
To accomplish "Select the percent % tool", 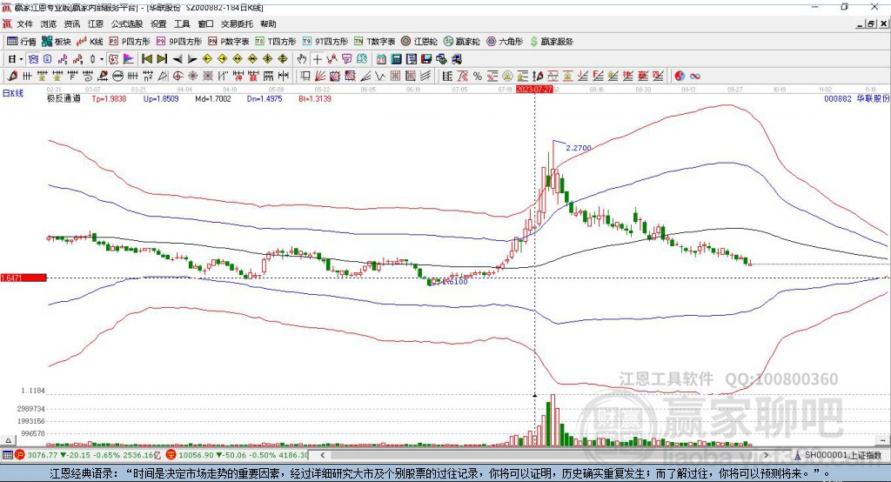I will tap(478, 76).
